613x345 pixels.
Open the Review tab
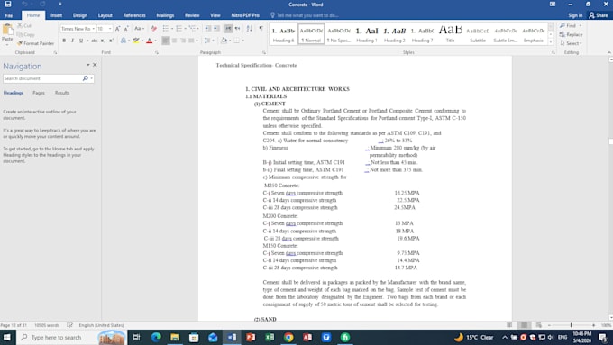click(192, 15)
